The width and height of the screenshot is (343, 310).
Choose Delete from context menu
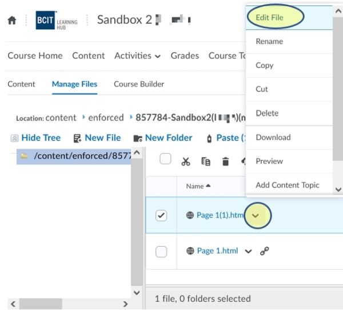click(289, 113)
